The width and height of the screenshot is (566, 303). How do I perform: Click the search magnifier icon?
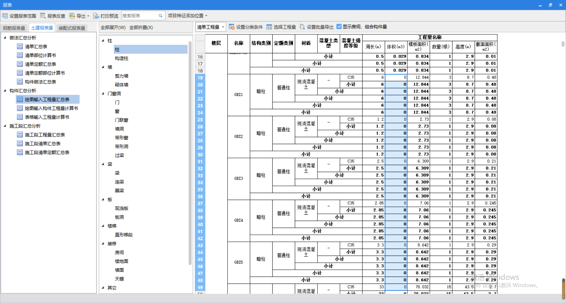160,16
